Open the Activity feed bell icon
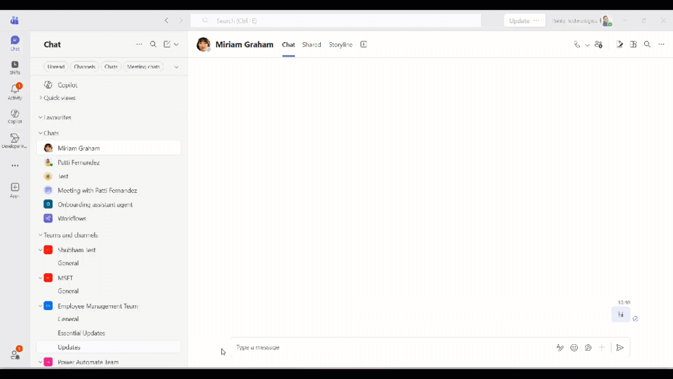 [15, 91]
